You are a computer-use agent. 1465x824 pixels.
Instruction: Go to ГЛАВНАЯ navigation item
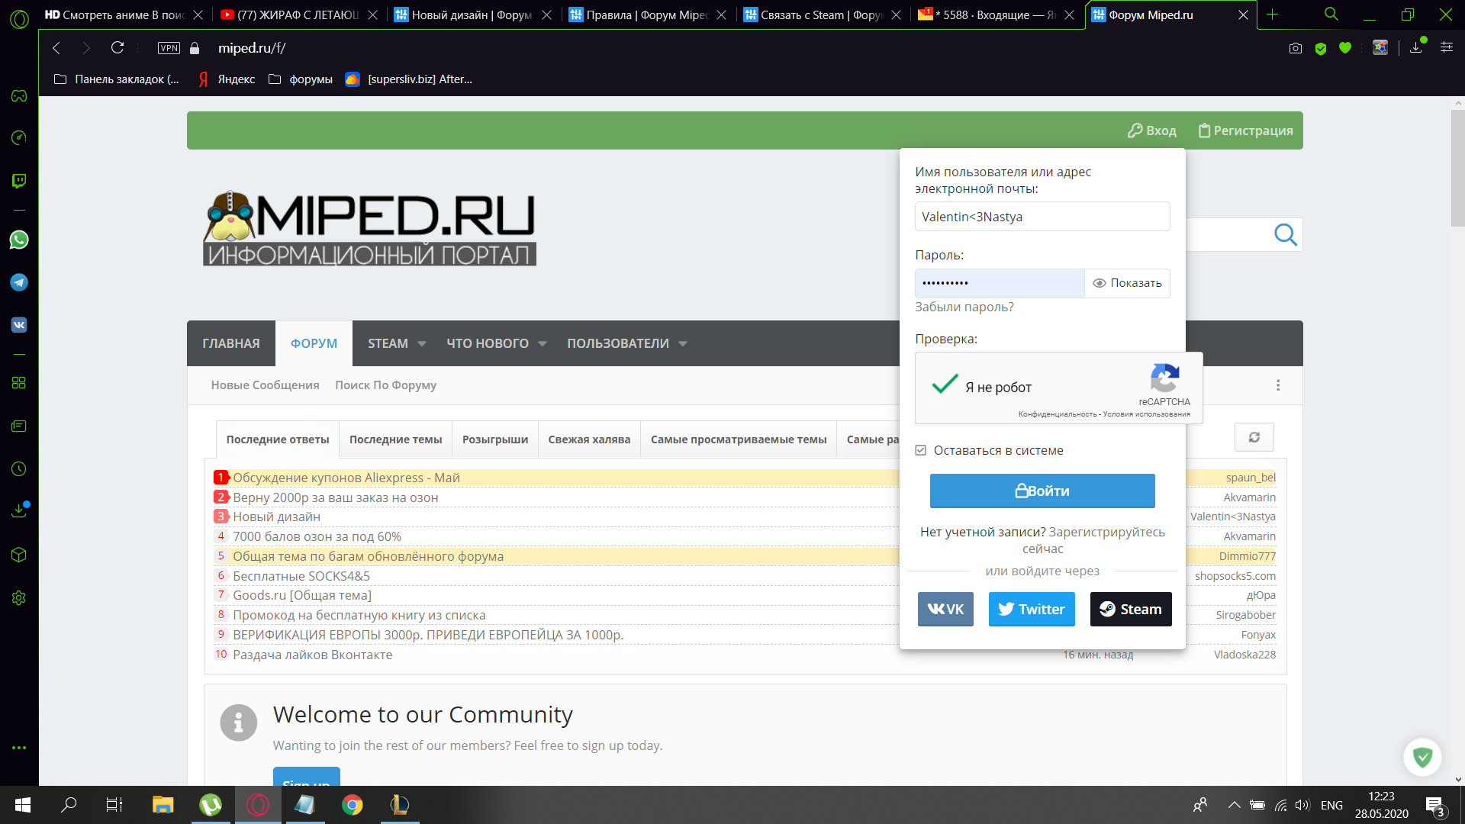(231, 343)
